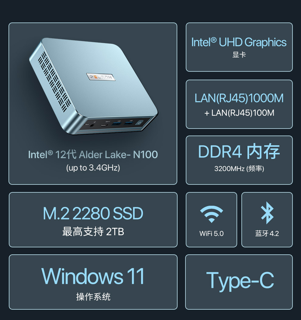
Task: Open the DDR4 内存 memory tile
Action: (x=239, y=160)
